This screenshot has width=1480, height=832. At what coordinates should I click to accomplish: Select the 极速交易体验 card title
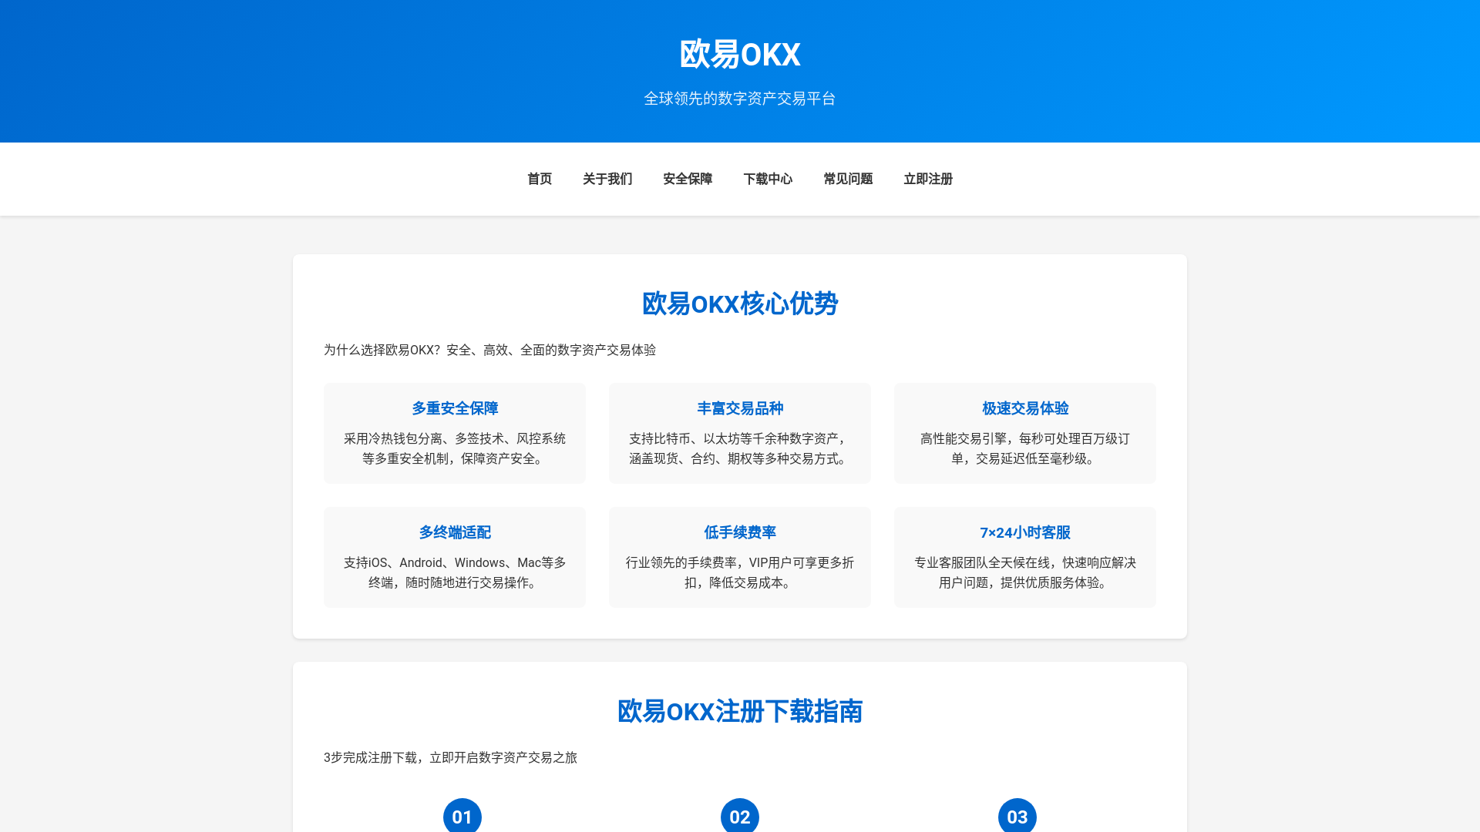1025,408
